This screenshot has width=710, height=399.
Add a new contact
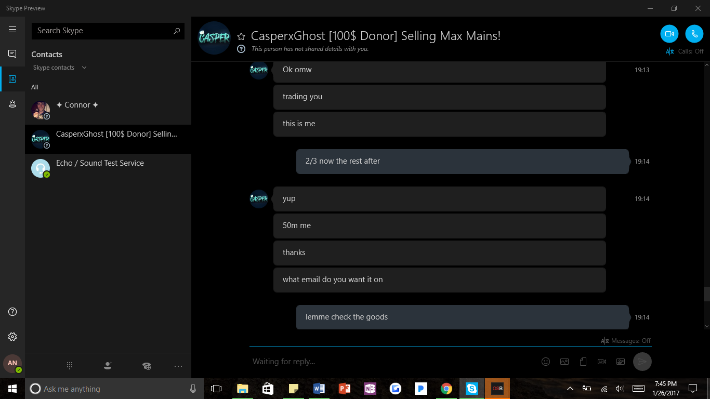108,366
